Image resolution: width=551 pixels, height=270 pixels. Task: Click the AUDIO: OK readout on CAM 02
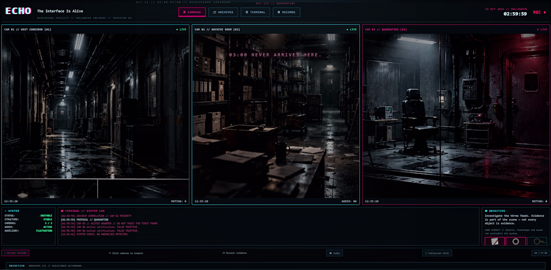coord(349,201)
